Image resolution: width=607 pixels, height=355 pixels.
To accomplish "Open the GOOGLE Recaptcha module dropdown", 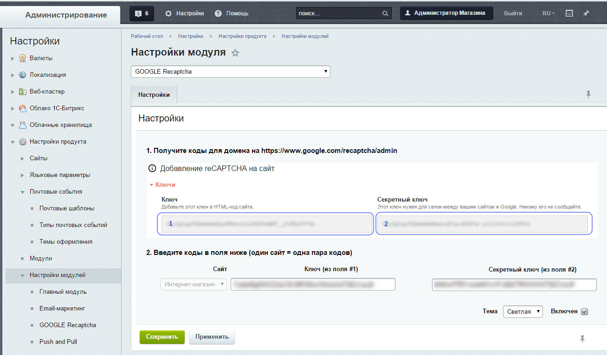I will (231, 71).
